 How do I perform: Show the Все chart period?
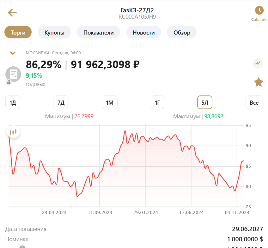[254, 102]
